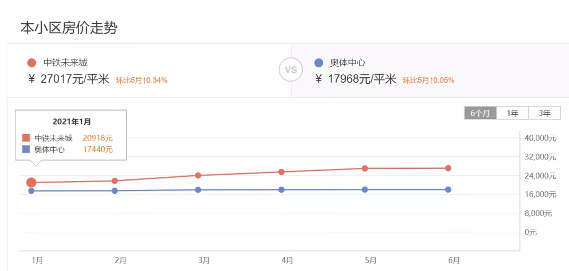Click the red data point for 3月

coord(198,175)
